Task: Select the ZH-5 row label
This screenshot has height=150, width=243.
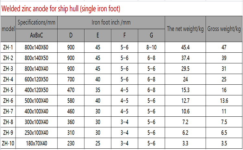Action: [8, 90]
